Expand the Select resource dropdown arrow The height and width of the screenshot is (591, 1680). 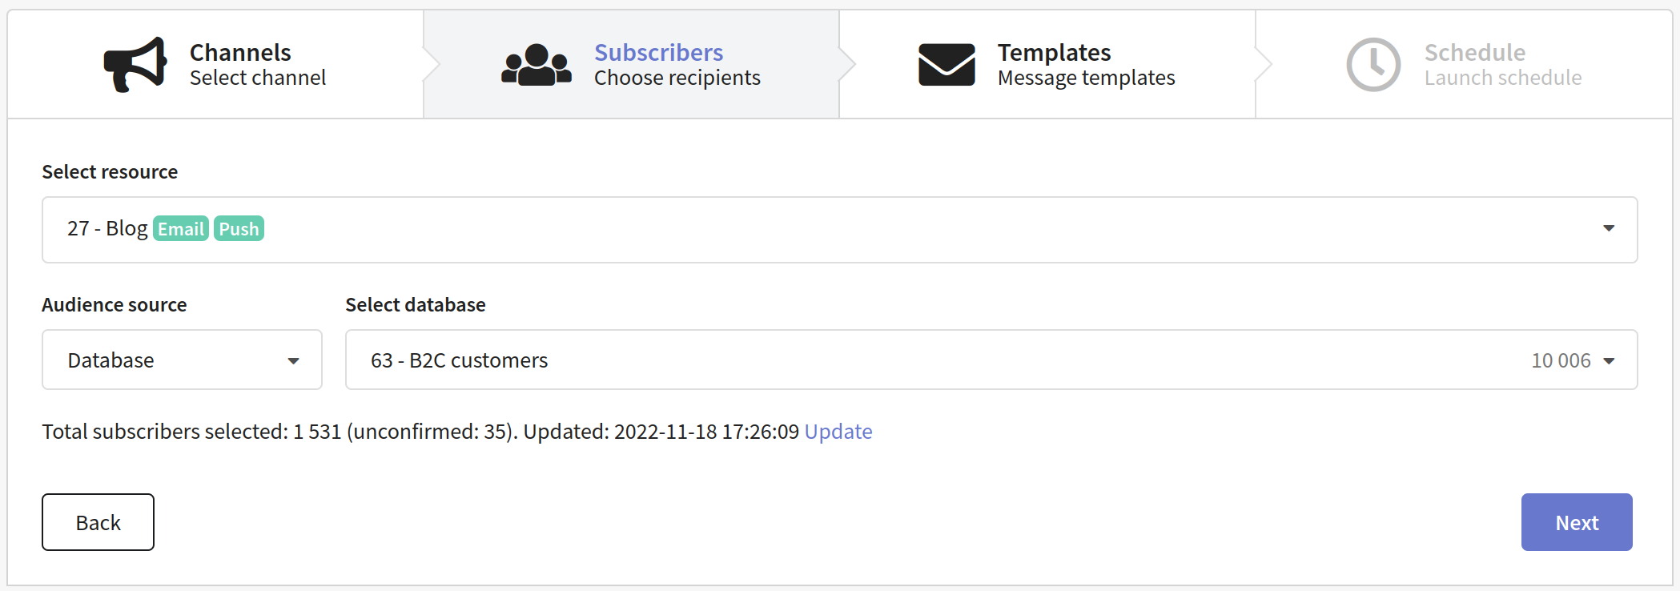point(1609,229)
